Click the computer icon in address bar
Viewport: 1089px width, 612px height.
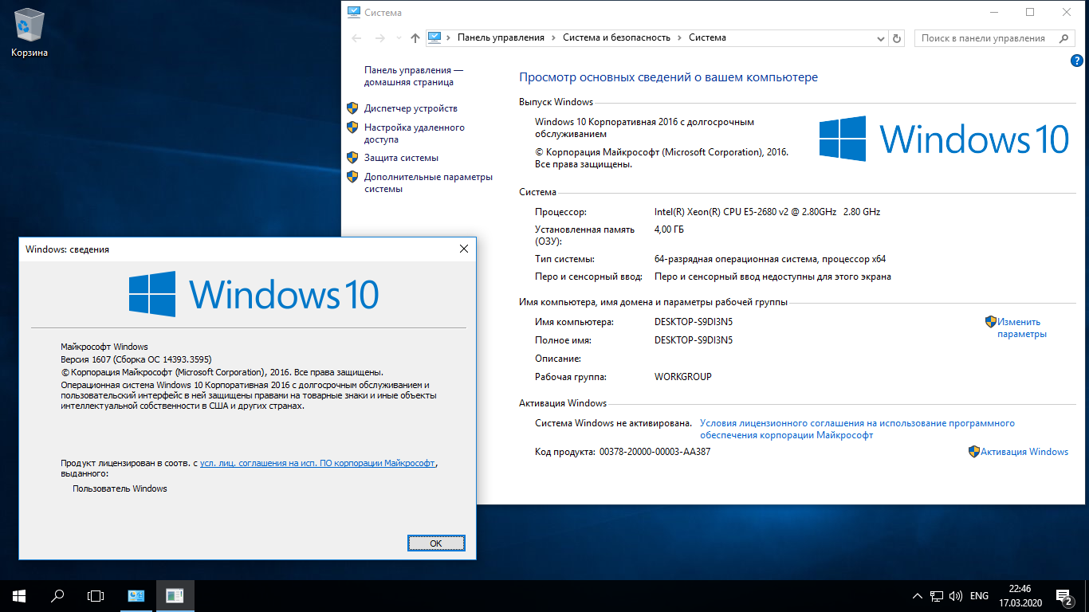(x=434, y=37)
